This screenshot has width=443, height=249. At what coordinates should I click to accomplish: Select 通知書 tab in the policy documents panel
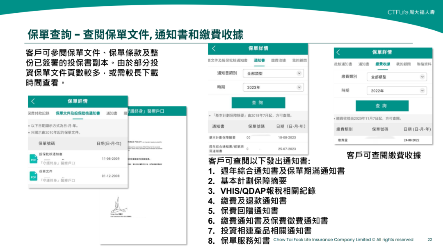(112, 113)
